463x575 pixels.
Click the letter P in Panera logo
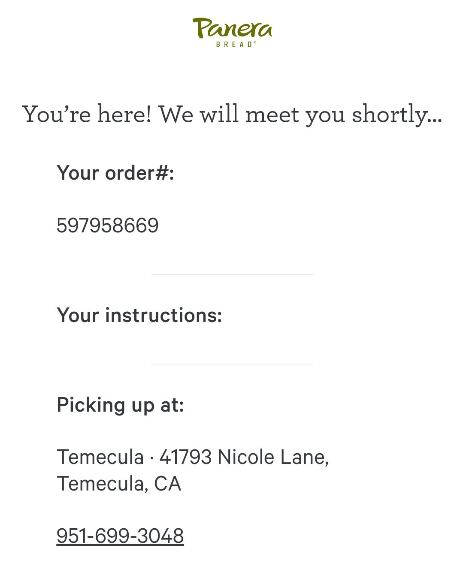click(x=202, y=27)
